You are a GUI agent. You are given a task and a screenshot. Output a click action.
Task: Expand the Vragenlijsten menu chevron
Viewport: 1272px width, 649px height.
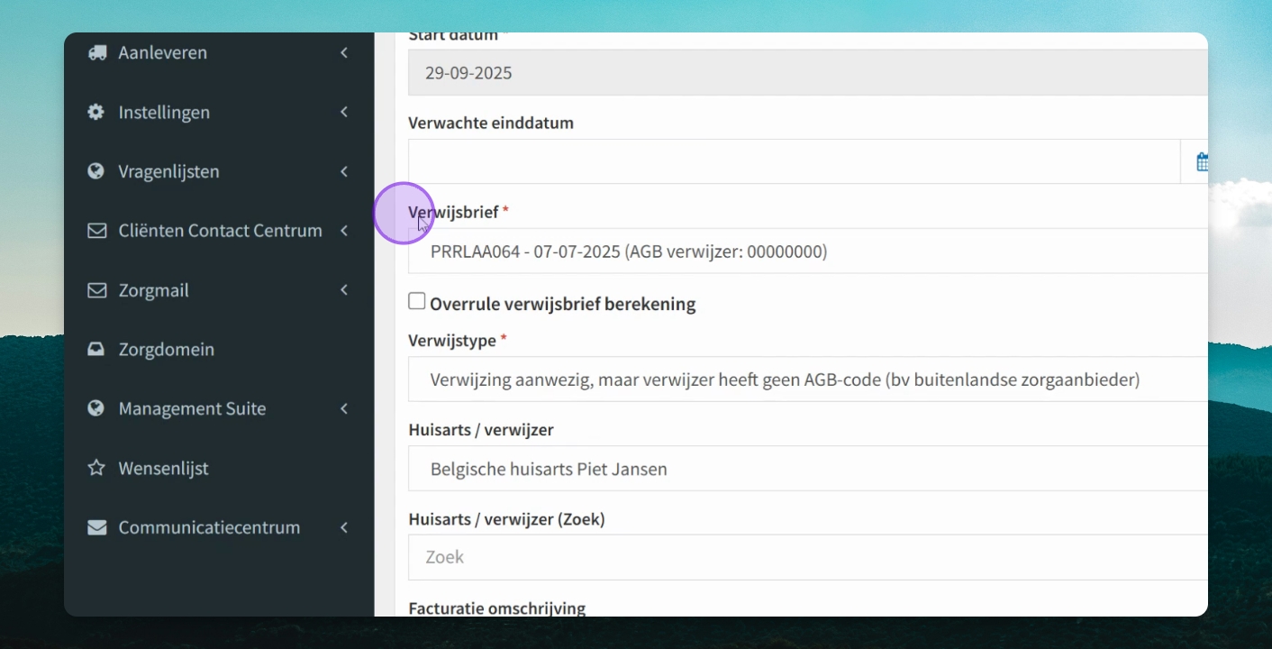click(344, 171)
